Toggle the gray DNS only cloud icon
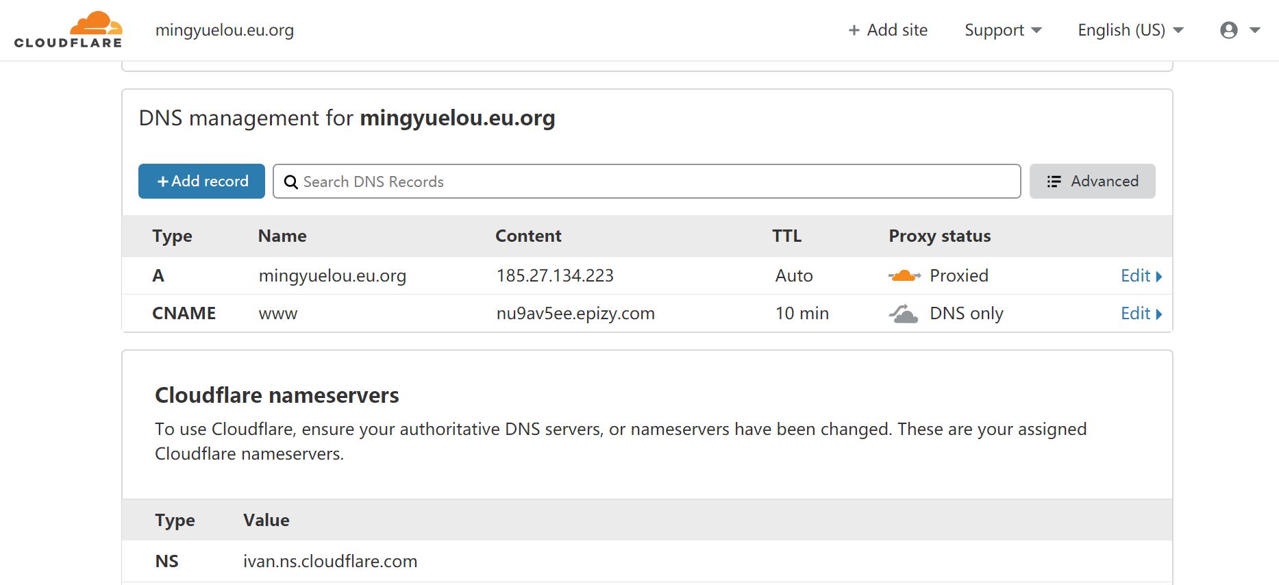 pyautogui.click(x=904, y=314)
